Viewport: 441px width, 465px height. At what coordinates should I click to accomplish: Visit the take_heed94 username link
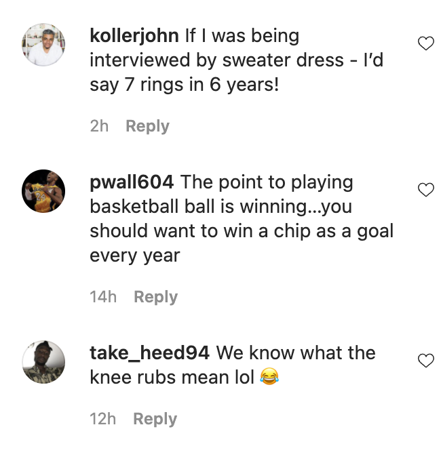click(150, 353)
